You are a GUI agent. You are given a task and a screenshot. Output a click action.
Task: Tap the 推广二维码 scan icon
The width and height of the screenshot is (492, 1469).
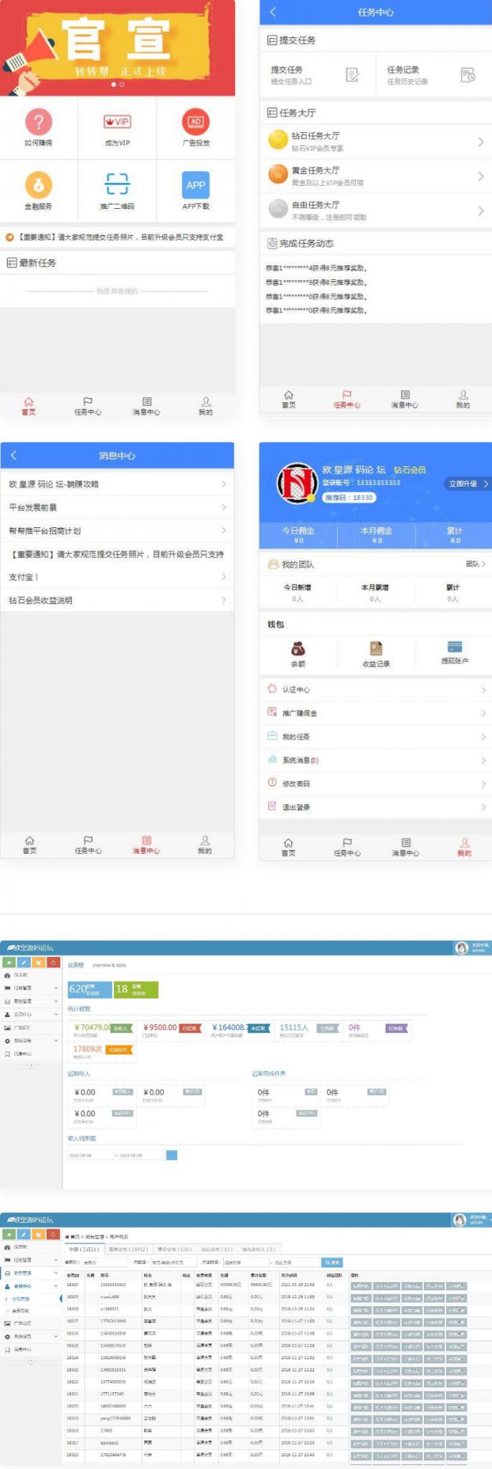(117, 184)
